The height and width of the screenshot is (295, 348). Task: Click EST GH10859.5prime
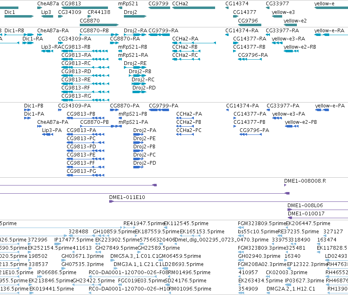[114, 232]
